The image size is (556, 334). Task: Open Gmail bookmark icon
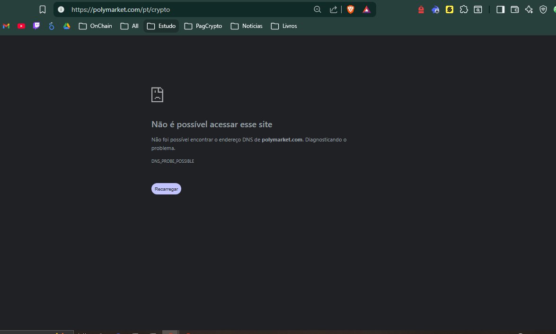click(6, 26)
